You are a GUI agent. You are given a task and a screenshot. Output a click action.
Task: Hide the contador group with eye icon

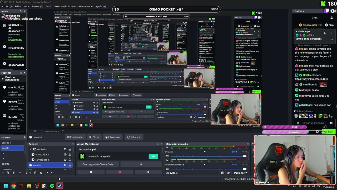65,149
